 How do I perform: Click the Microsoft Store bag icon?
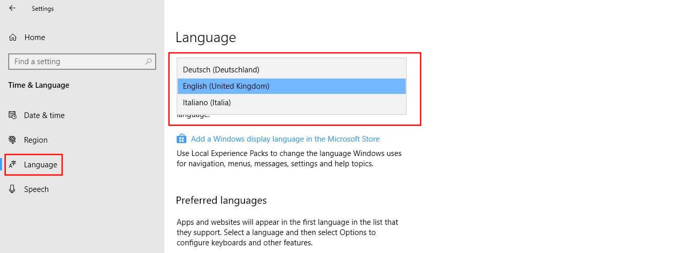click(x=181, y=139)
